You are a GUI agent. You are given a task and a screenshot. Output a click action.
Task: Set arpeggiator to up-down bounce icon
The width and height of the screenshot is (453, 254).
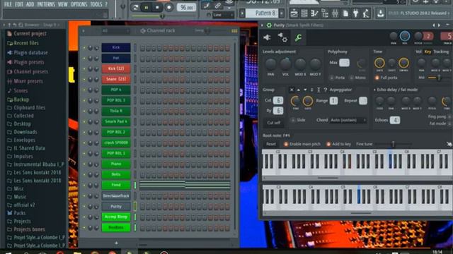point(311,90)
